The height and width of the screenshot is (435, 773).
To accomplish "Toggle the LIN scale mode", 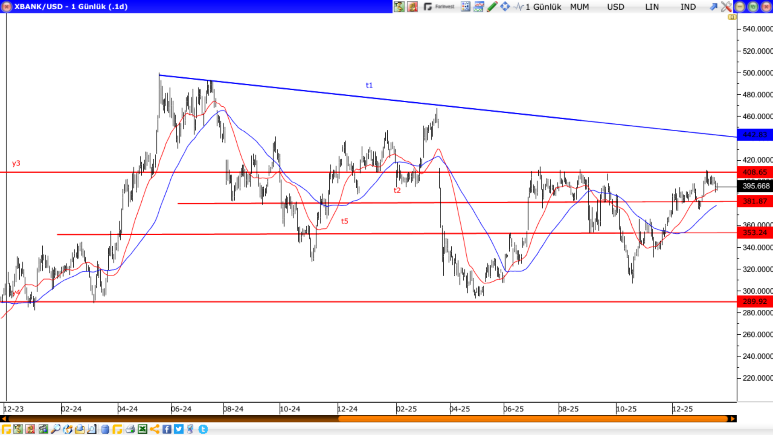I will click(x=651, y=6).
